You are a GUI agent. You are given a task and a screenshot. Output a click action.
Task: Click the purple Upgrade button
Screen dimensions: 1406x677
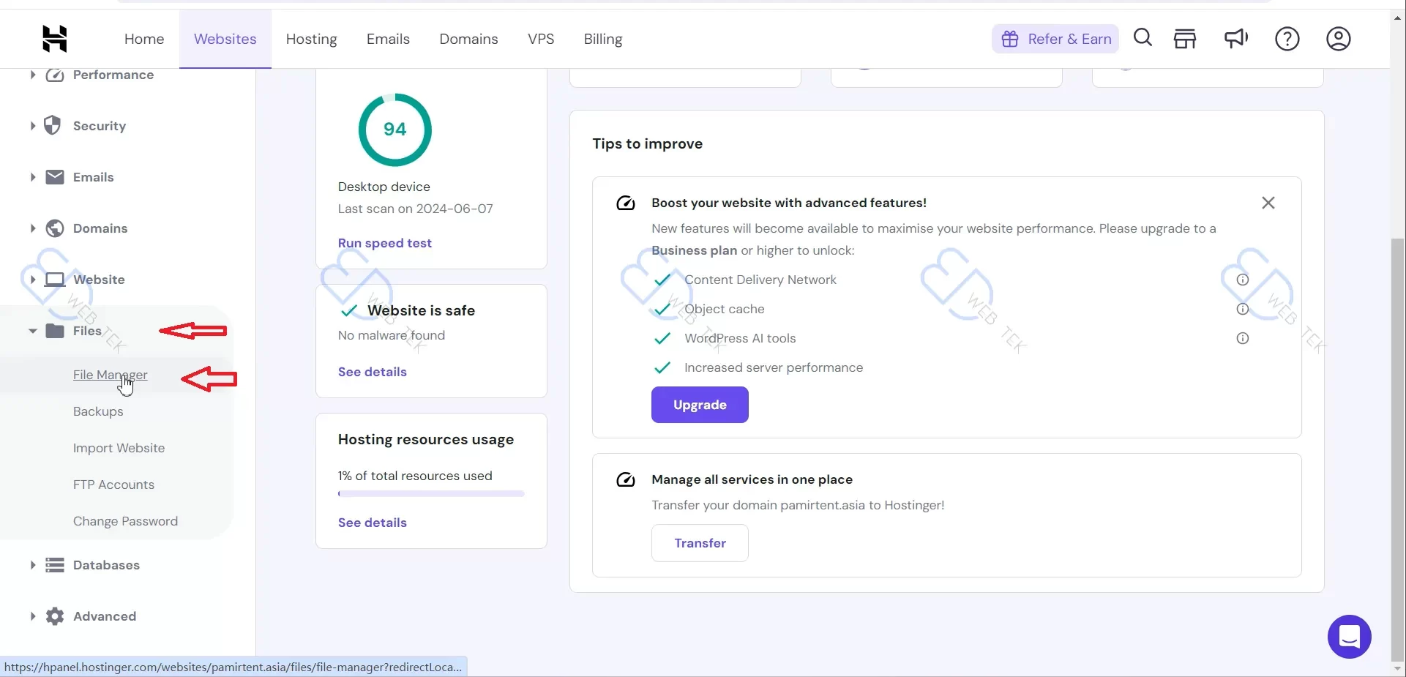point(700,405)
